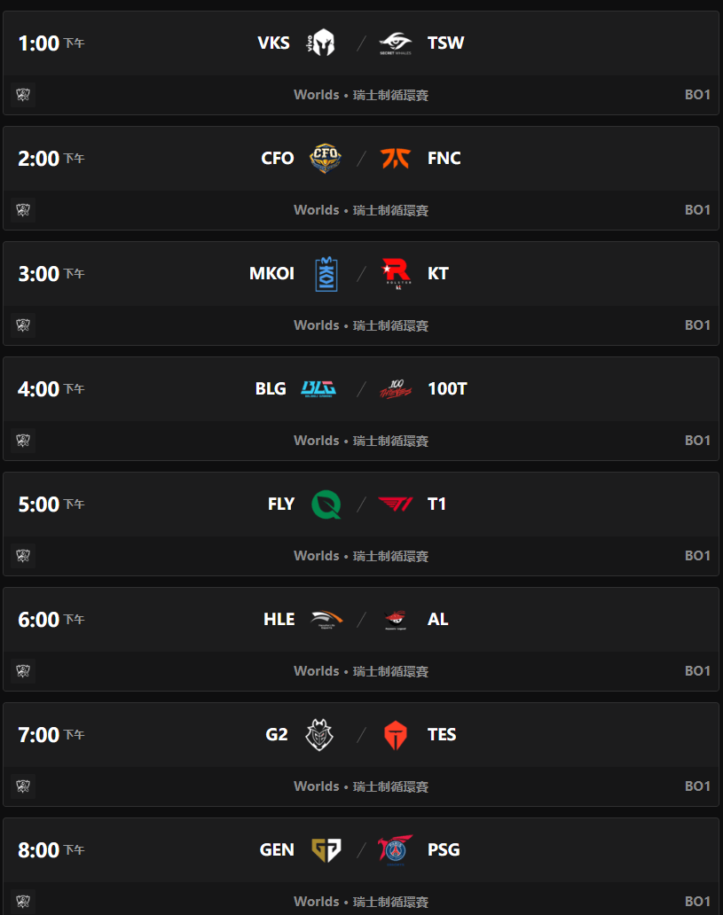
Task: Click the PSG Talon logo
Action: point(396,850)
